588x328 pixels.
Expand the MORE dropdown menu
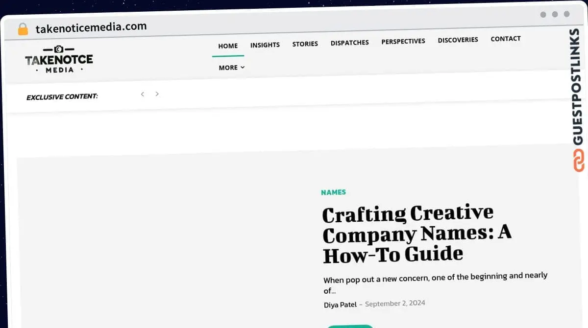(x=232, y=68)
